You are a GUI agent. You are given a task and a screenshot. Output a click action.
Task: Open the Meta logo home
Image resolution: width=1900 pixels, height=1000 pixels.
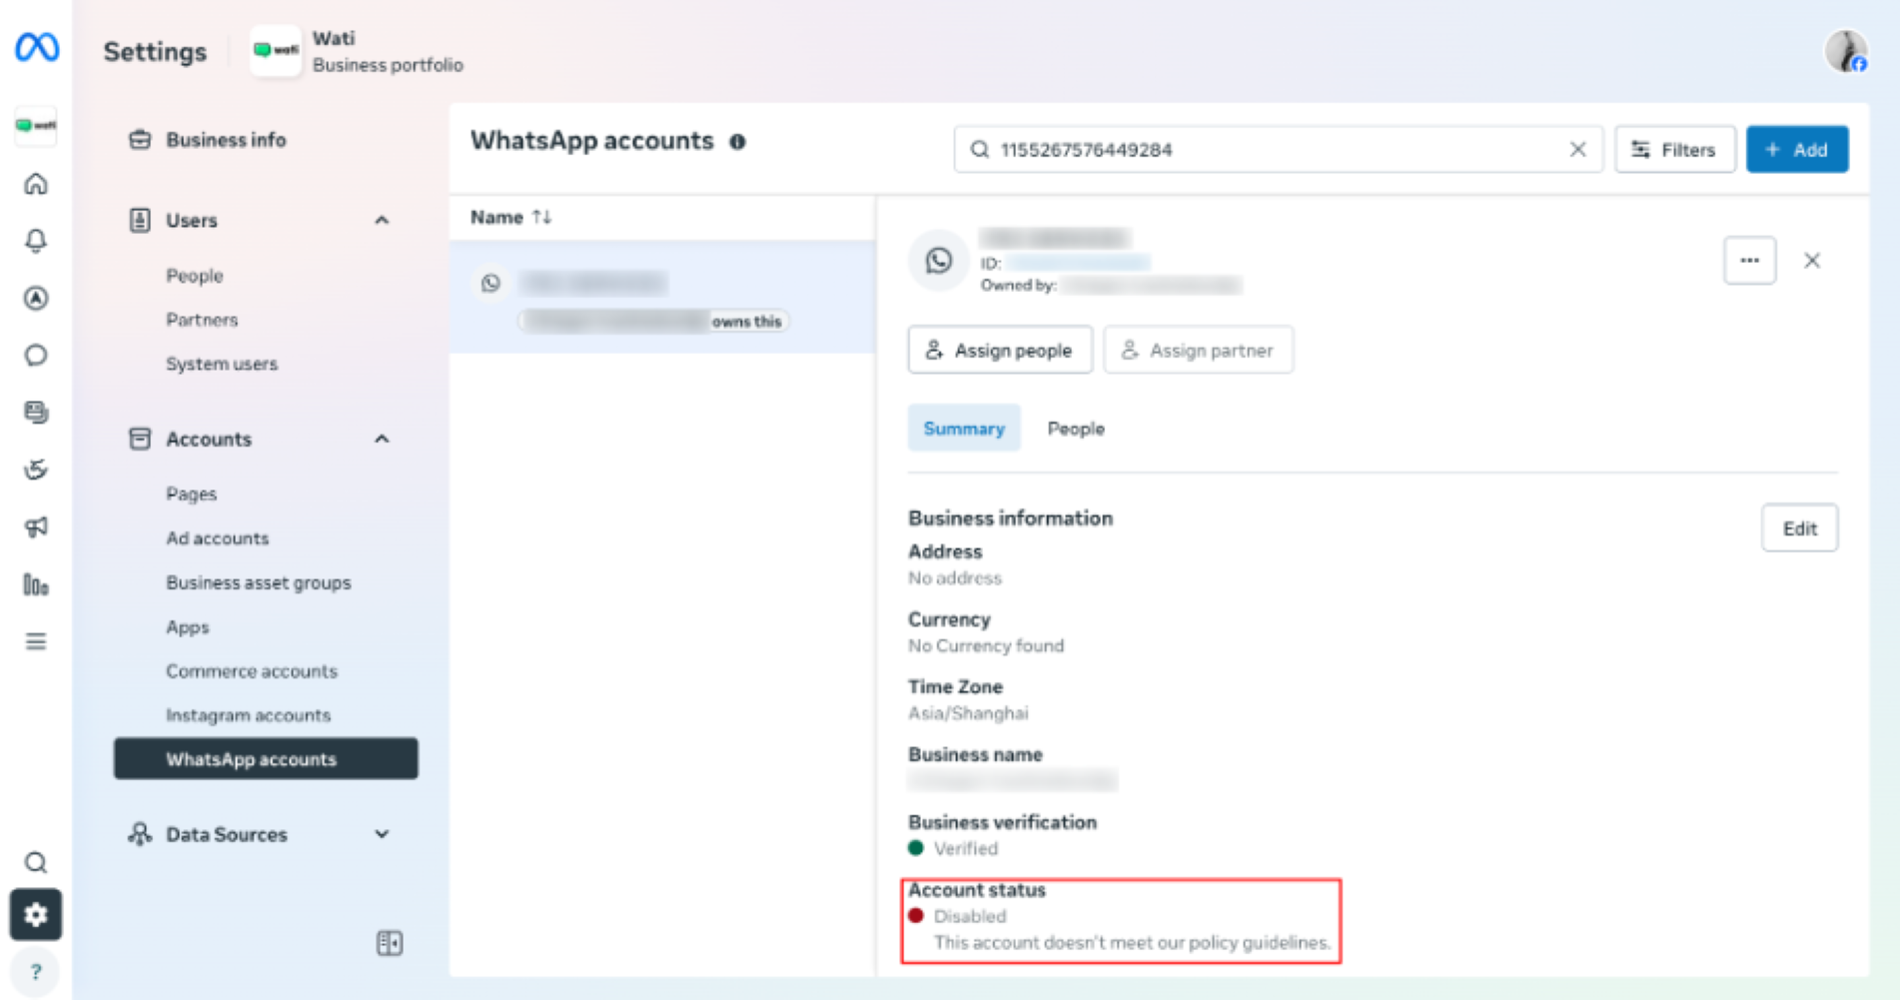pos(37,47)
